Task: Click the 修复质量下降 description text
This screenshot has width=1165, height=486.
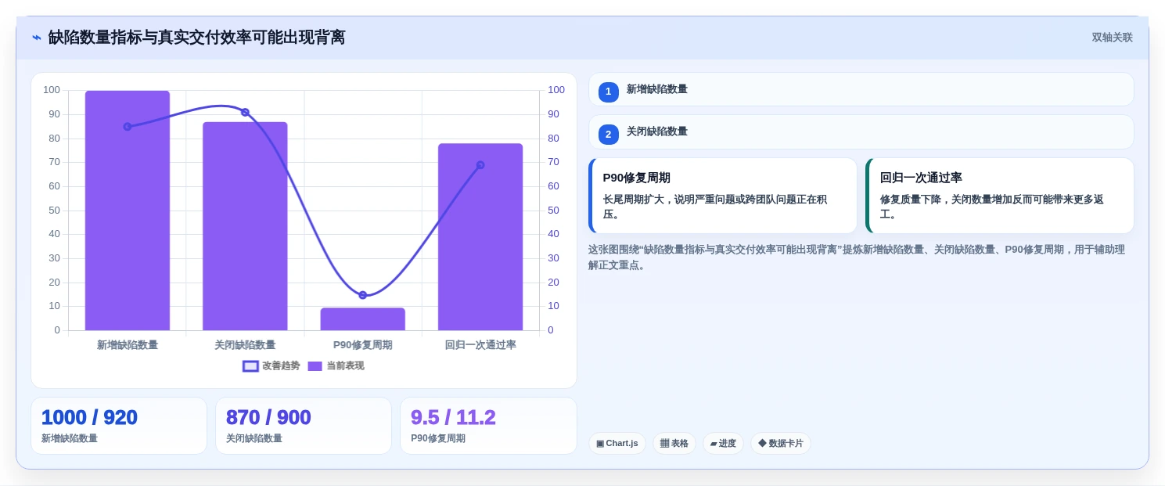Action: point(992,207)
